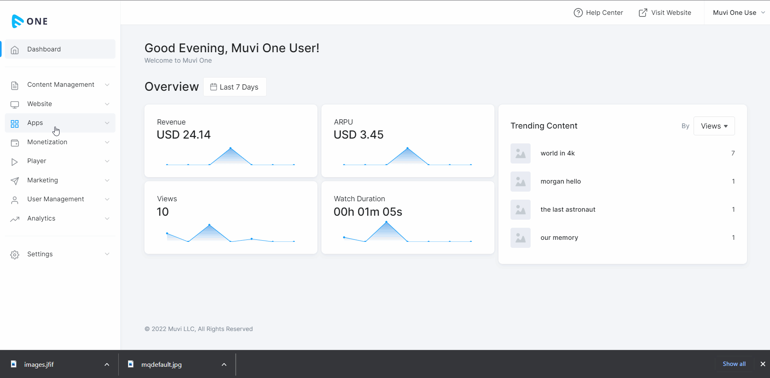Click the Muvi One logo
This screenshot has height=378, width=770.
coord(30,21)
